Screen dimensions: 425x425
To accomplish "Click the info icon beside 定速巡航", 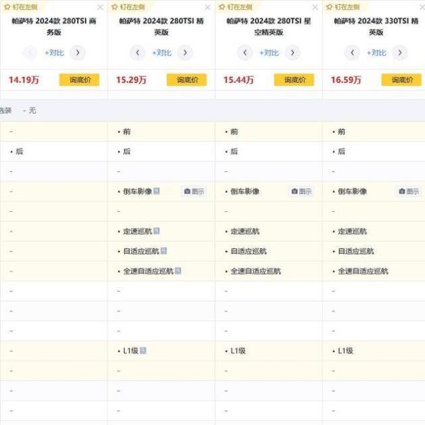I will [x=157, y=231].
